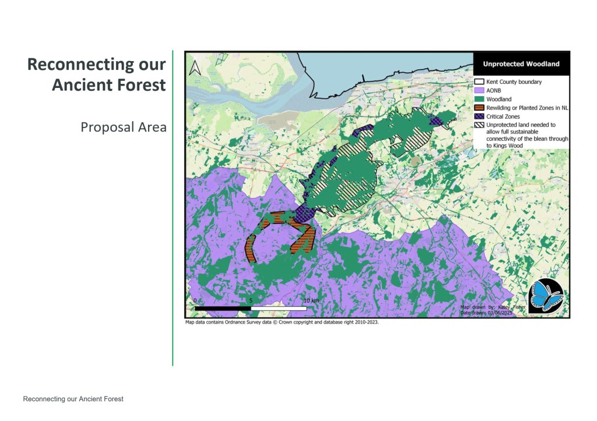The height and width of the screenshot is (421, 597).
Task: Click the Ordnance Survey copyright caption
Action: tap(282, 321)
